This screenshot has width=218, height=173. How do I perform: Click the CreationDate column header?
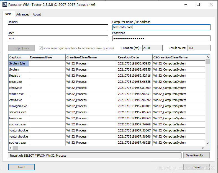[135, 57]
